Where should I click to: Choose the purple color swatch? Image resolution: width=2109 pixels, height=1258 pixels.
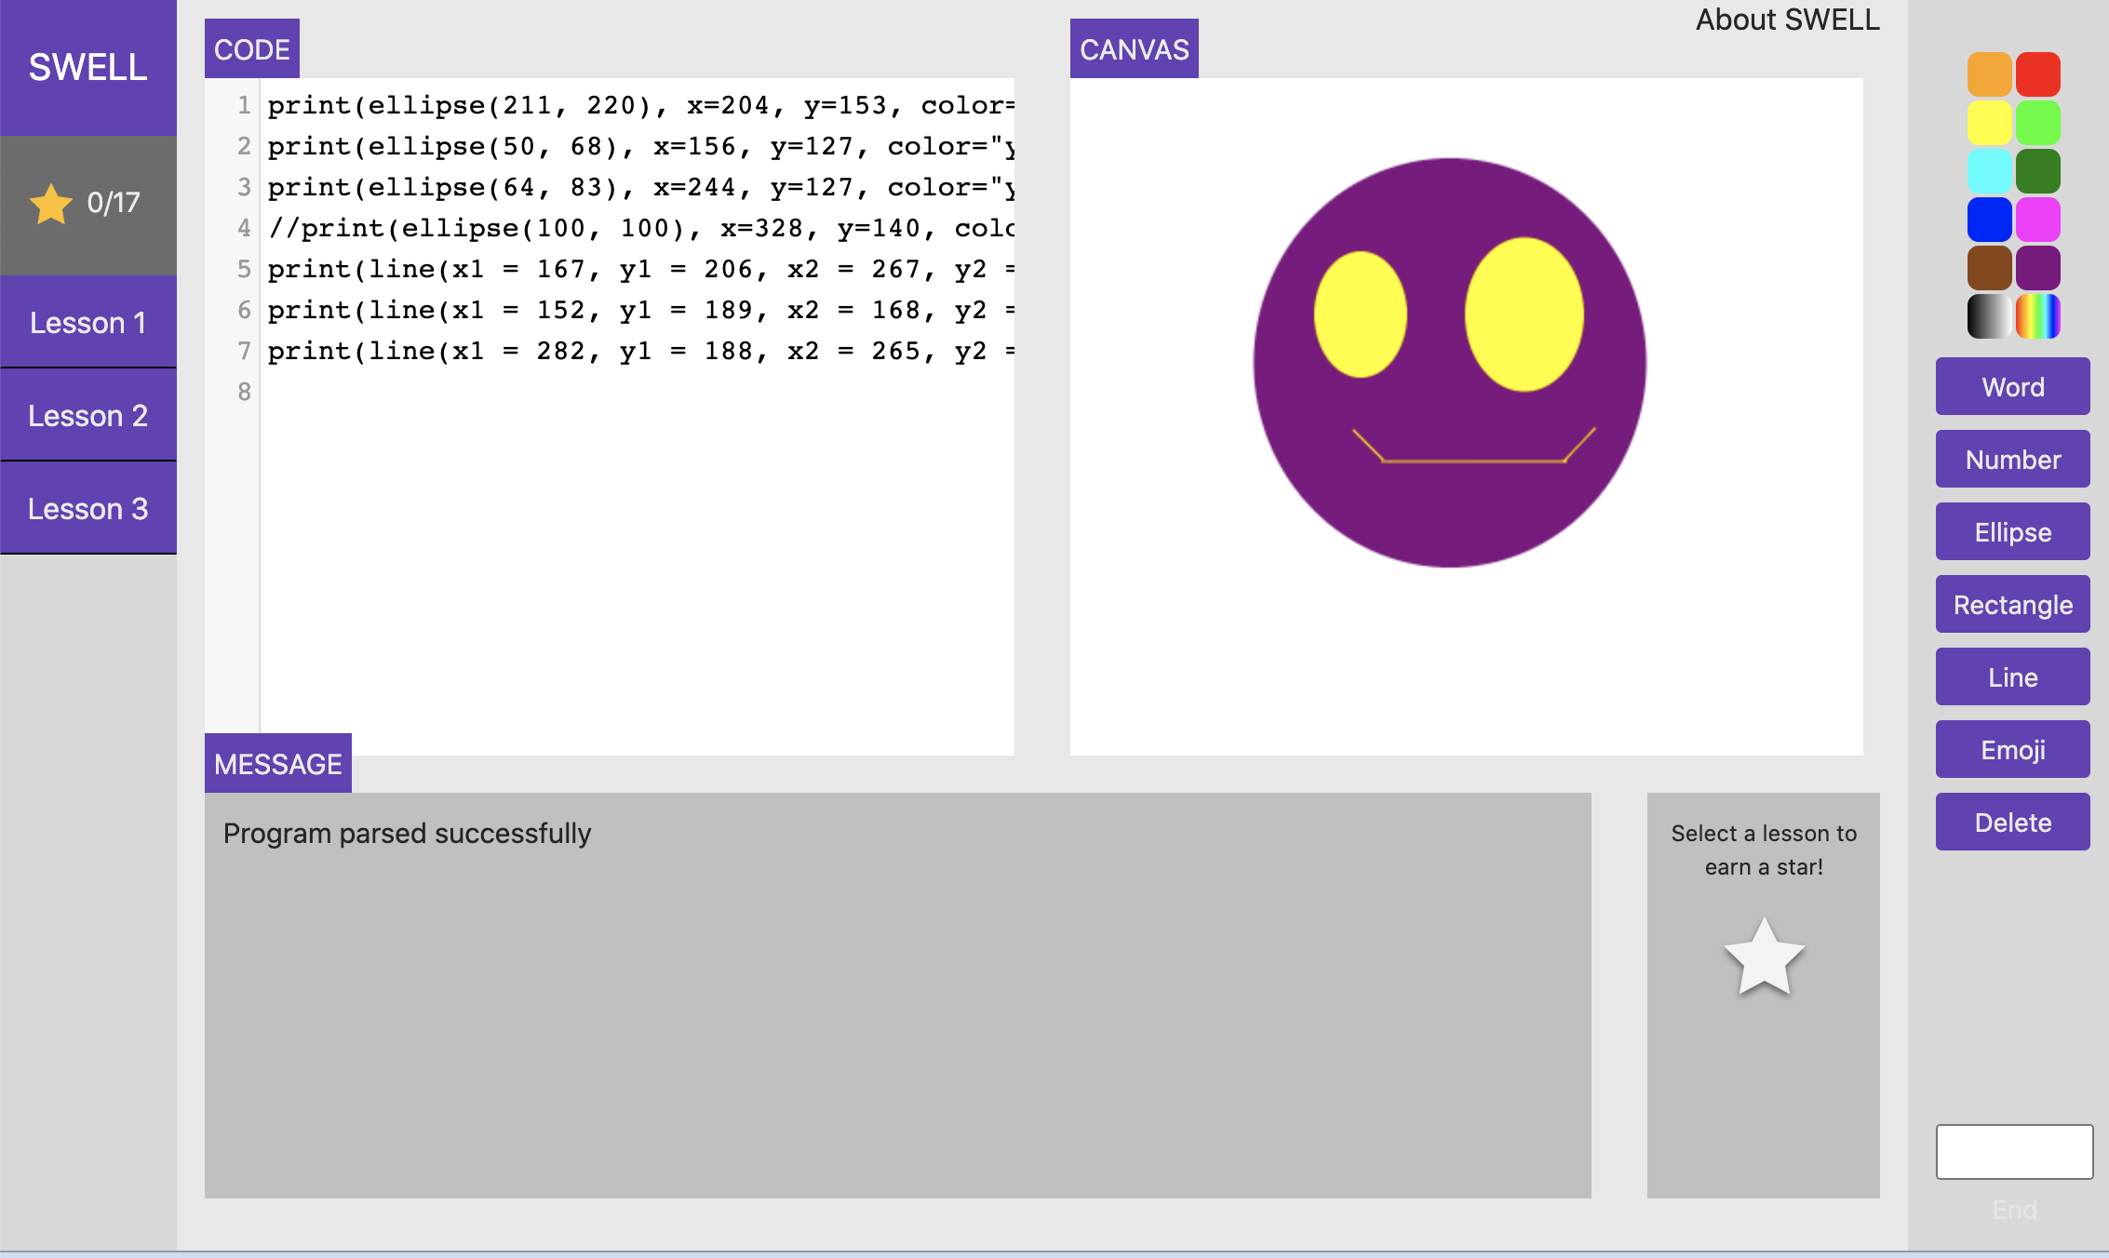[x=2037, y=268]
